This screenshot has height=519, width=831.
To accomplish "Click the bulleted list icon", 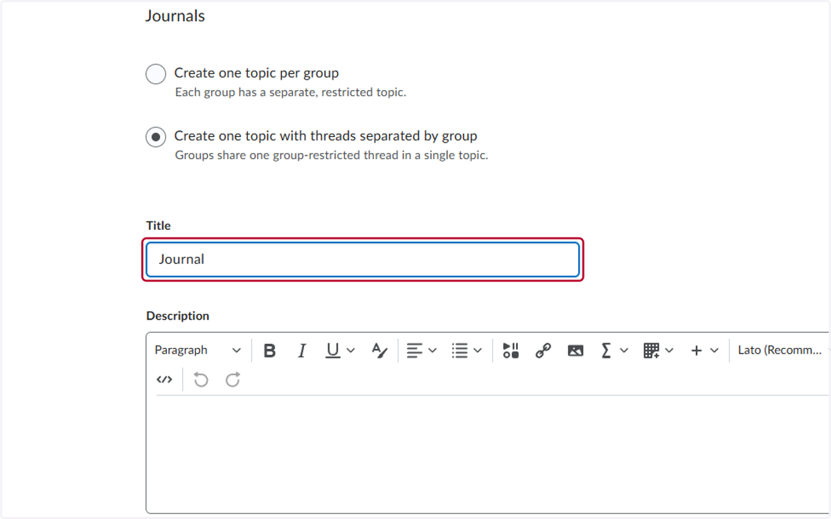I will (x=460, y=351).
